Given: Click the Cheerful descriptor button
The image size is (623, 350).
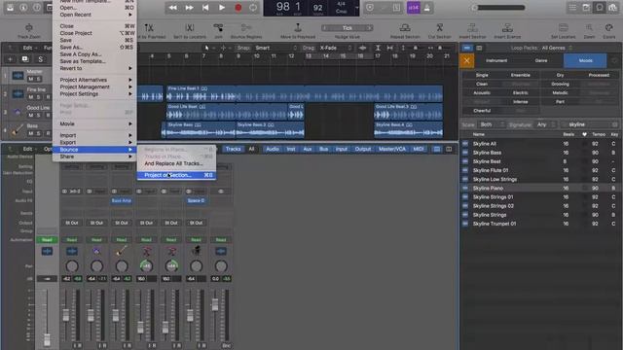Looking at the screenshot, I should pyautogui.click(x=482, y=111).
